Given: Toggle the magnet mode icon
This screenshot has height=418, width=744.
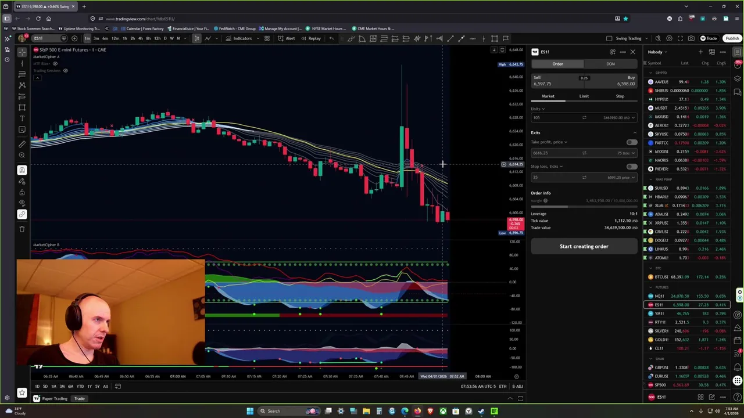Looking at the screenshot, I should click(22, 170).
